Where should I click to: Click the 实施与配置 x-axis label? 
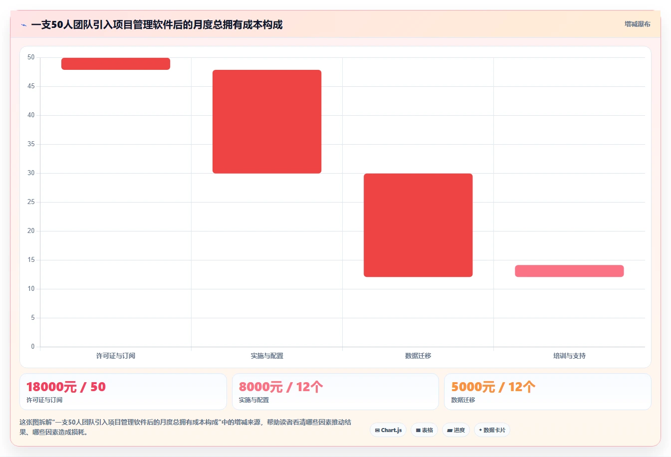click(267, 356)
